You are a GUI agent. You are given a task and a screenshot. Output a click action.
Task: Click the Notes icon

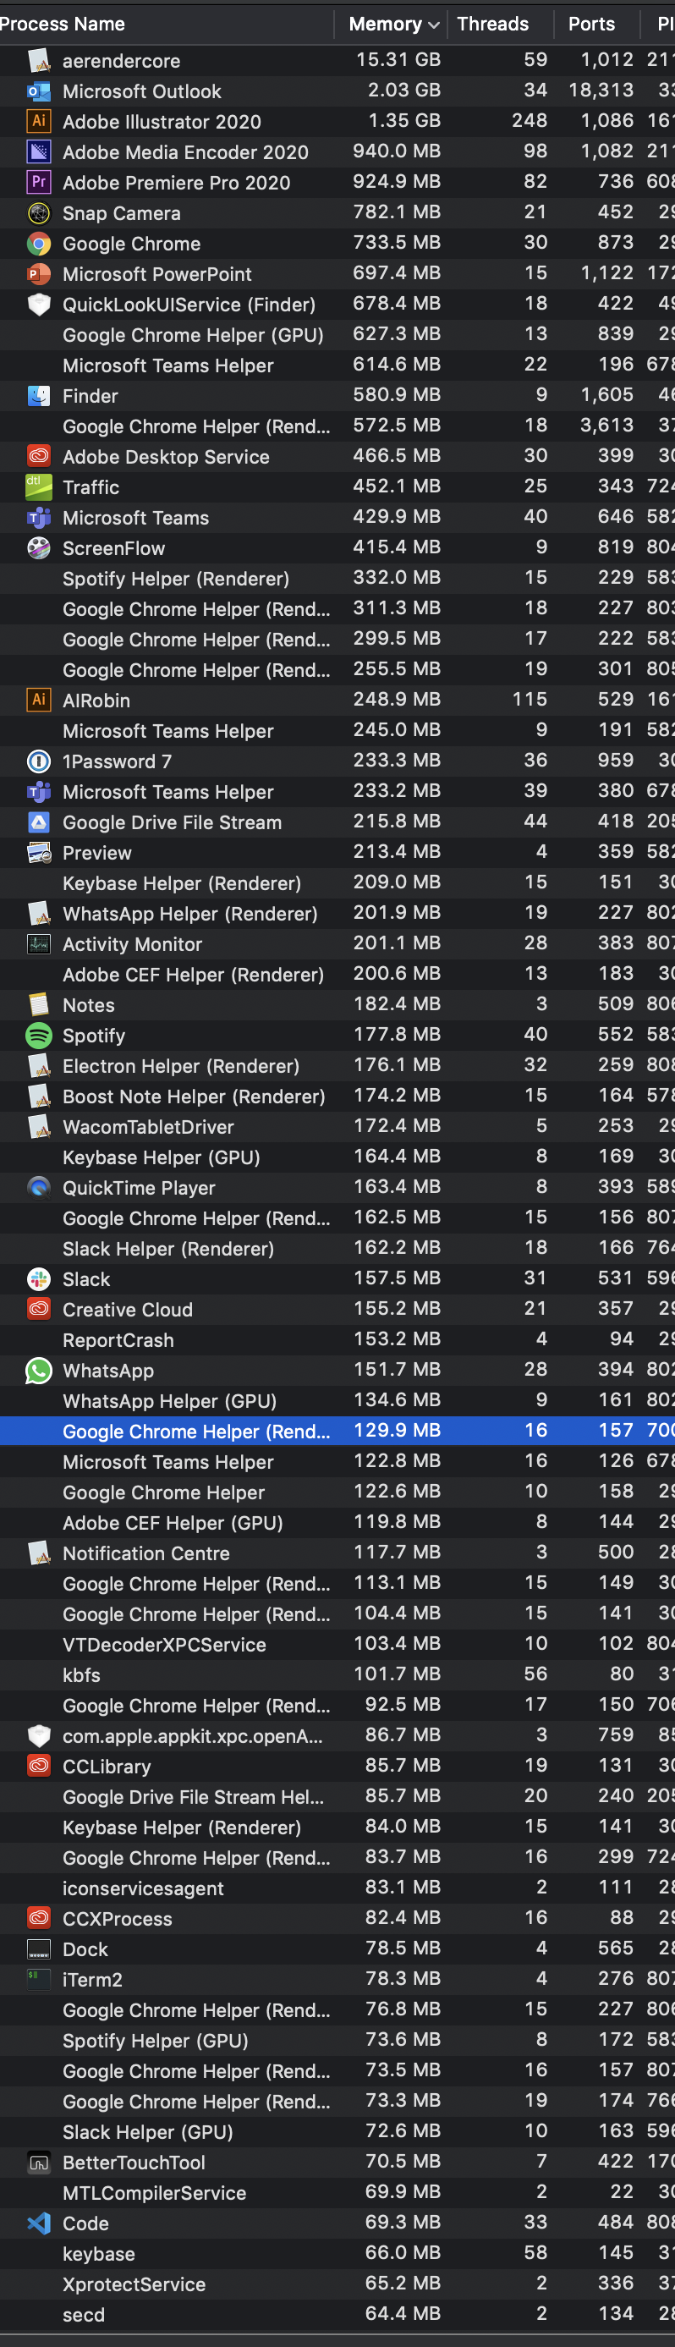[x=38, y=1005]
